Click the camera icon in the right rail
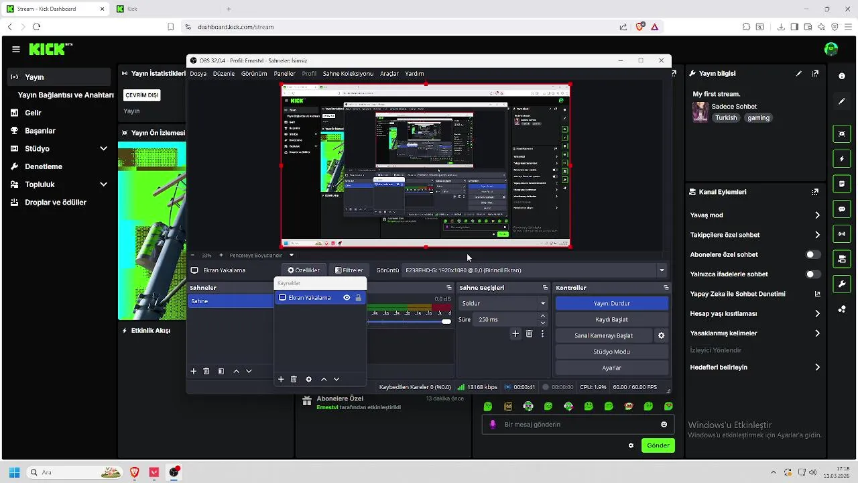 coord(842,259)
